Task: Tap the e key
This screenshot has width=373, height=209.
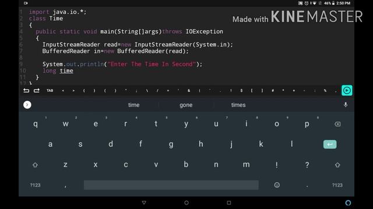Action: click(x=96, y=124)
